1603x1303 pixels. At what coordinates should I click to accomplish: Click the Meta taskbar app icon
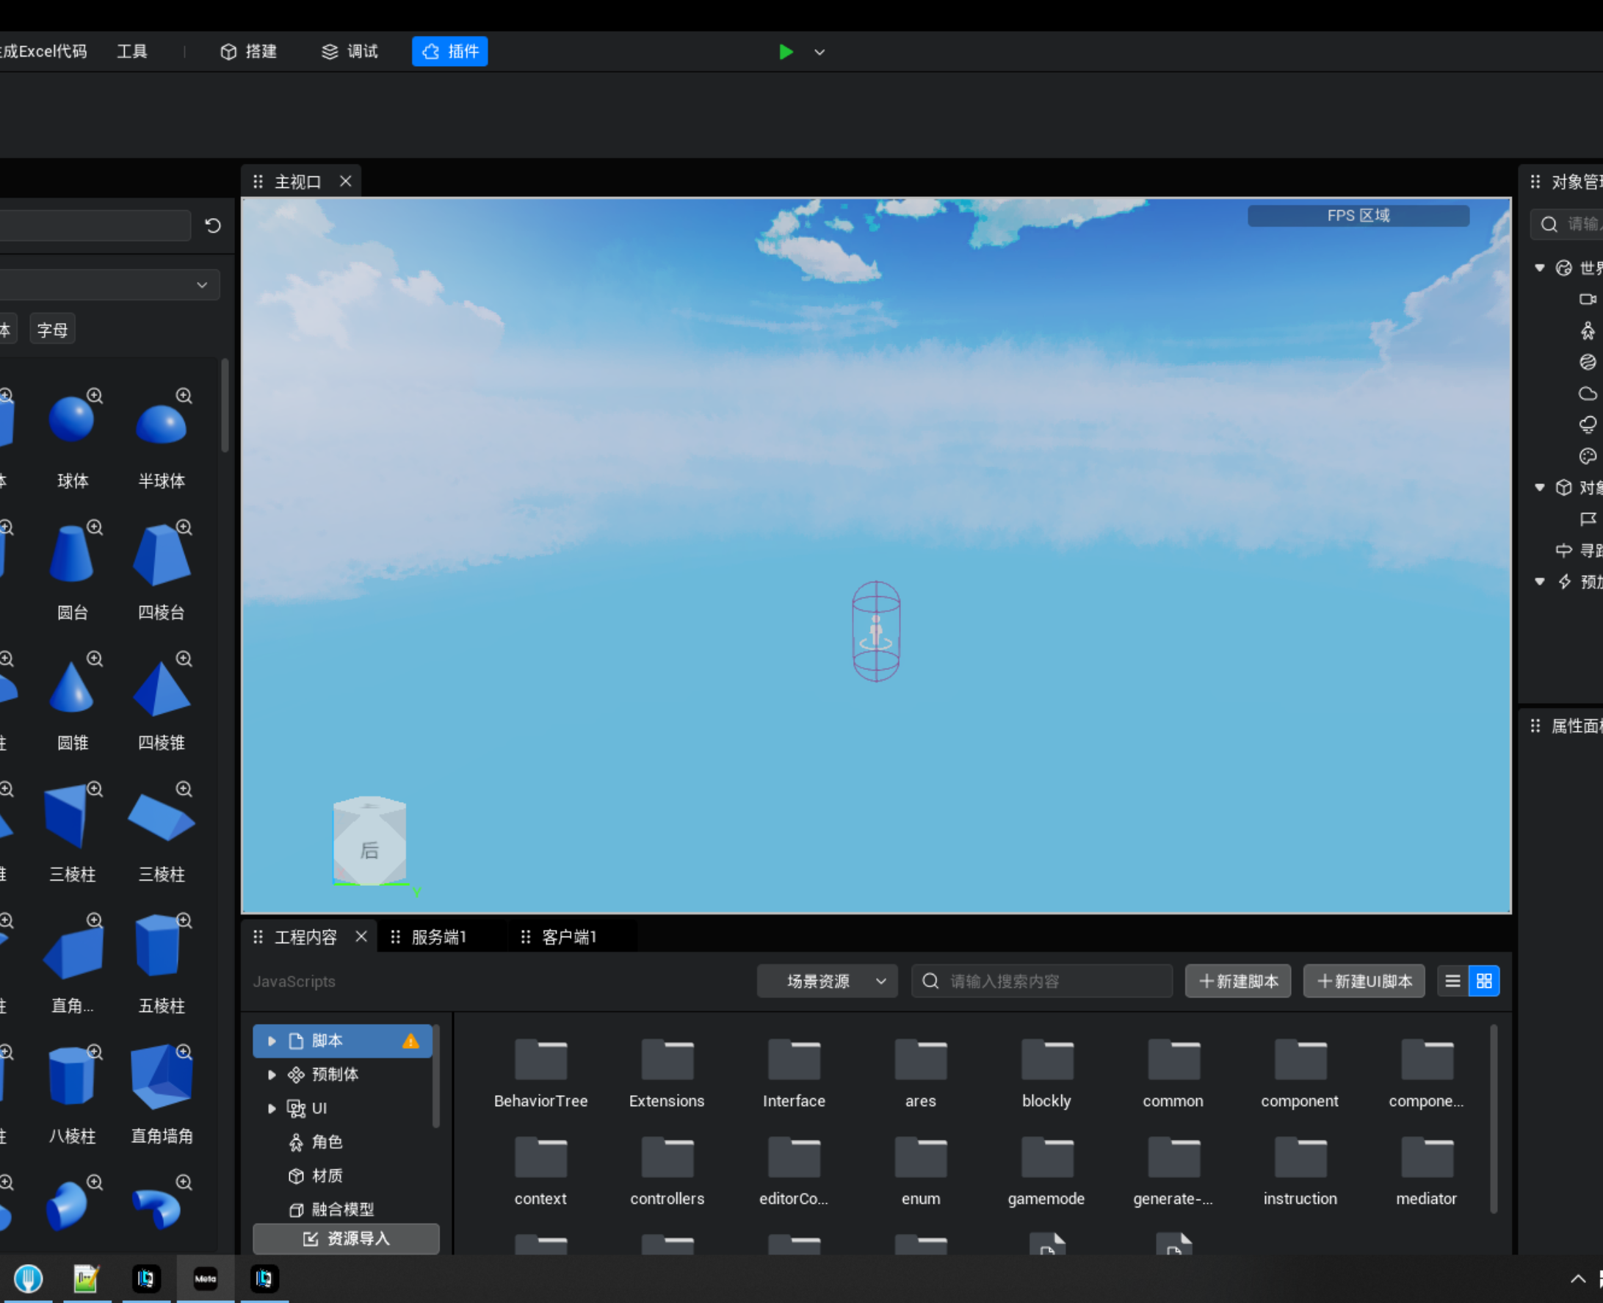click(205, 1278)
